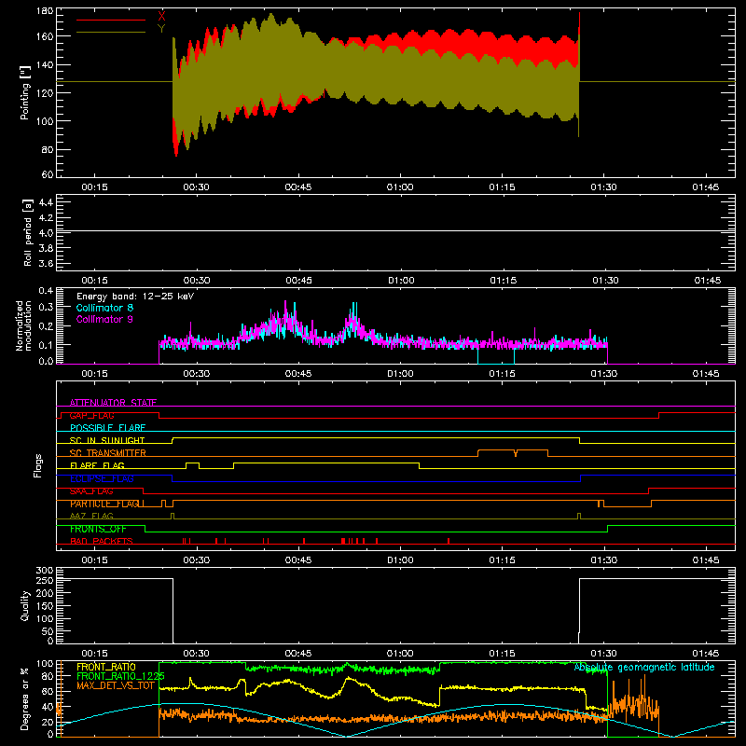Click 01:00 time label under Pointing plot
This screenshot has width=746, height=746.
[x=400, y=187]
